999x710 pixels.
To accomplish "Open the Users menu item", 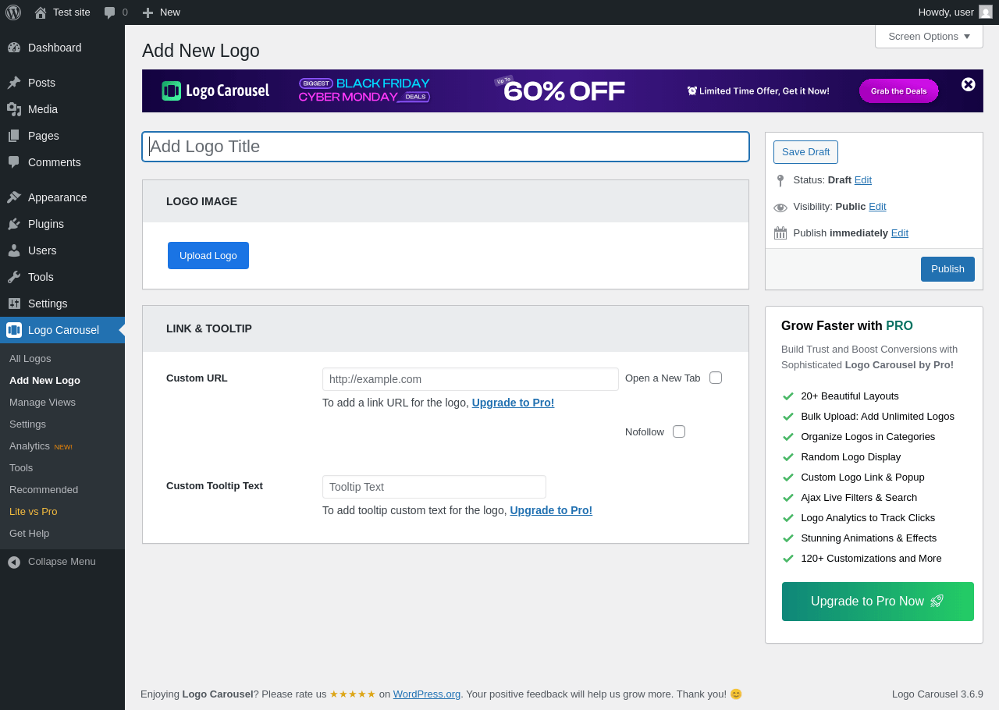I will point(62,250).
